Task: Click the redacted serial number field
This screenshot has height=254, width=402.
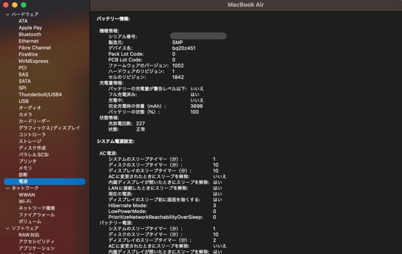Action: pyautogui.click(x=198, y=36)
